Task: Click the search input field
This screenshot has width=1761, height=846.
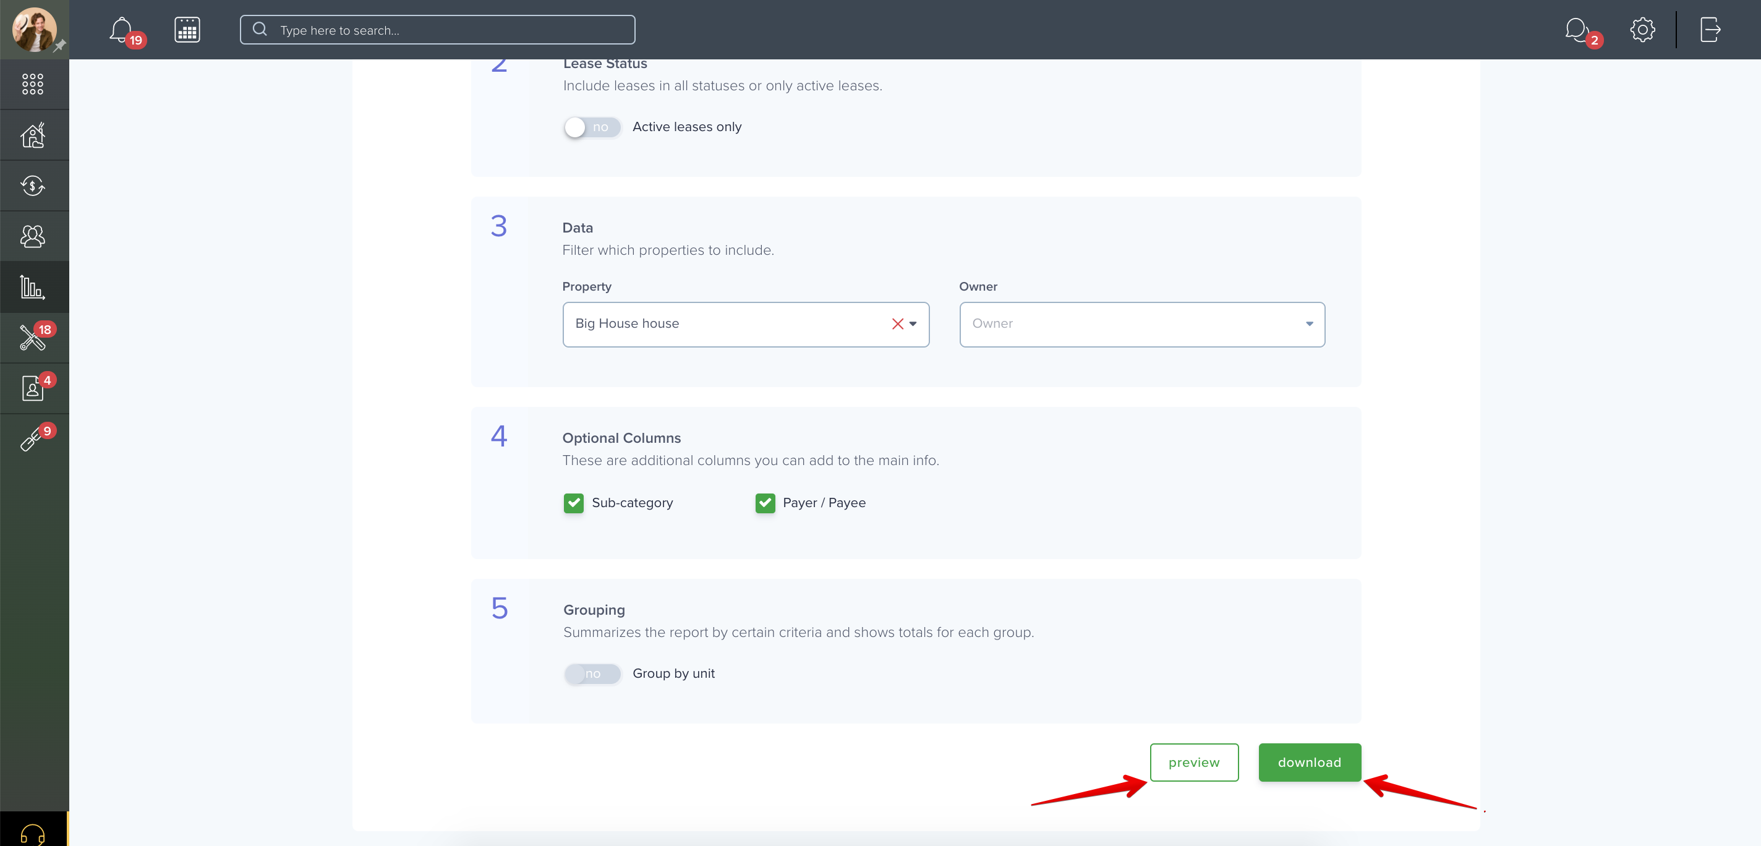Action: [x=438, y=30]
